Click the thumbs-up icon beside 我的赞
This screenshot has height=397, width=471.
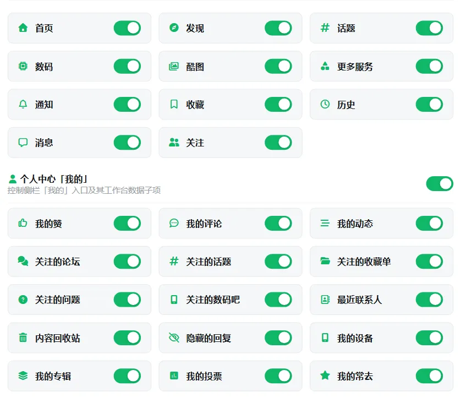point(23,223)
